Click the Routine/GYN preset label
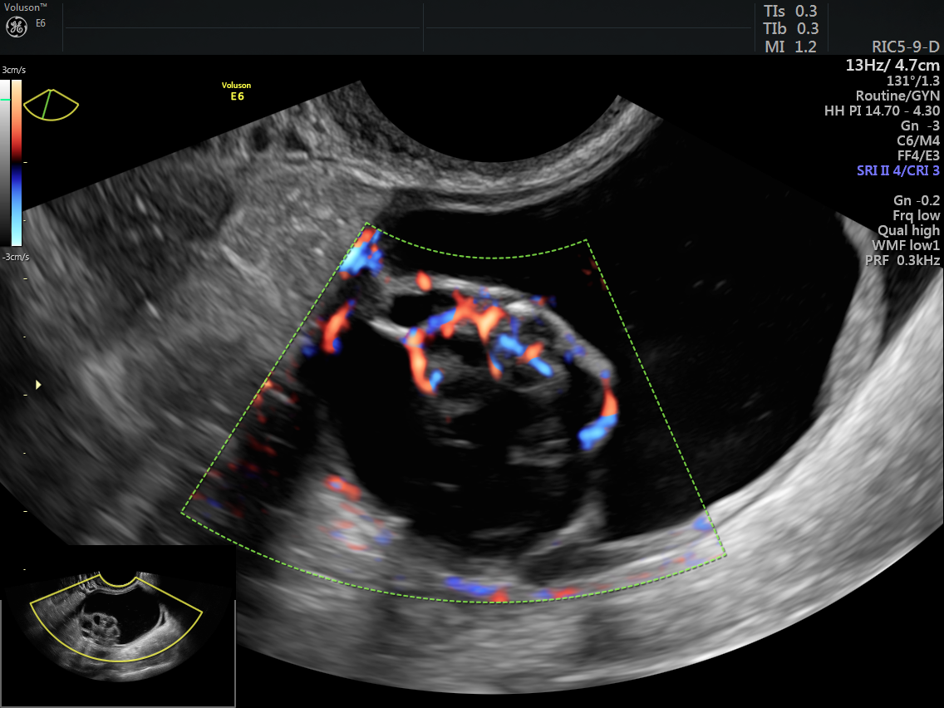 click(x=898, y=96)
